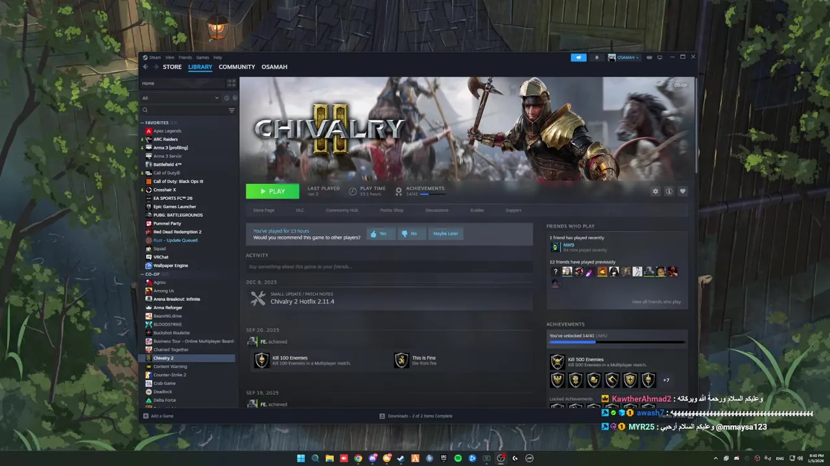Viewport: 830px width, 466px height.
Task: Click the achievements unlocked progress bar
Action: [617, 342]
